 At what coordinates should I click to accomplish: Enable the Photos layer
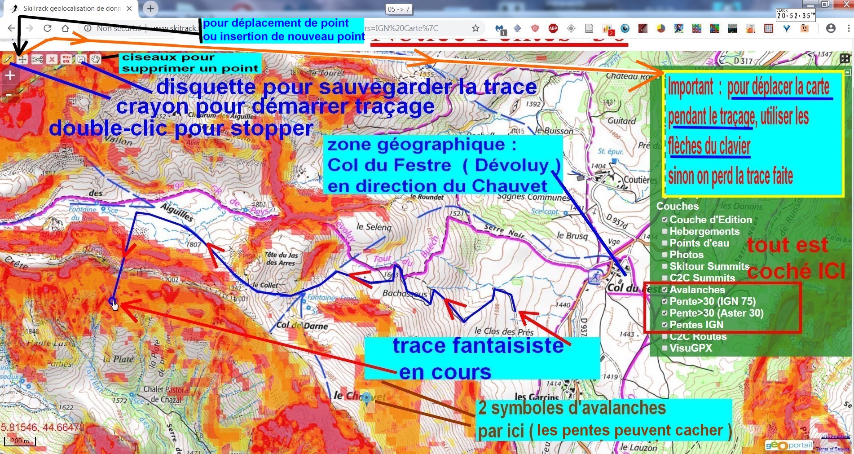[665, 255]
